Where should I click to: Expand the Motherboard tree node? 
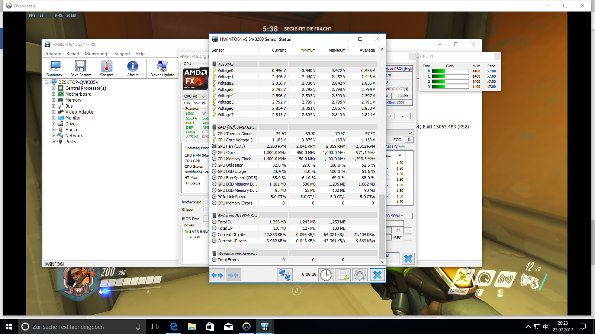pos(54,94)
